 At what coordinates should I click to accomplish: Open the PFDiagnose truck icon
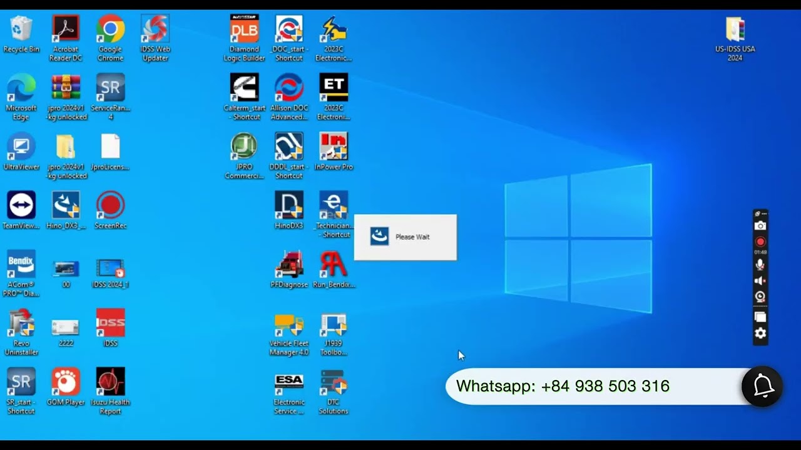click(289, 270)
